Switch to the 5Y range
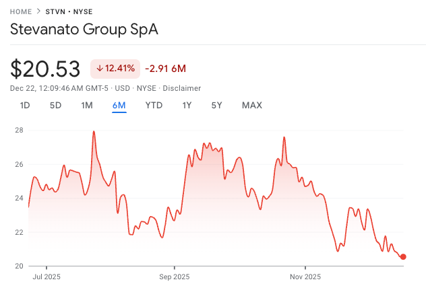Screen dimensions: 426x288 point(217,105)
